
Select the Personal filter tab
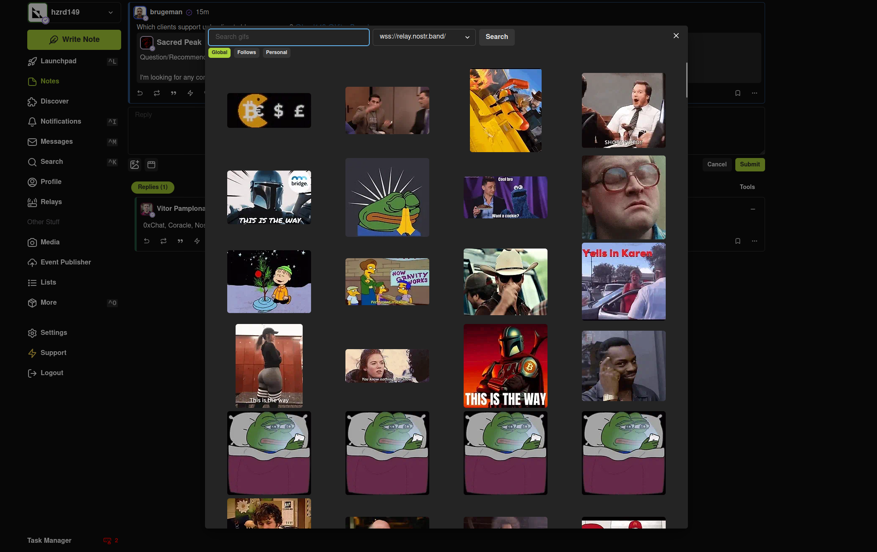(x=276, y=52)
